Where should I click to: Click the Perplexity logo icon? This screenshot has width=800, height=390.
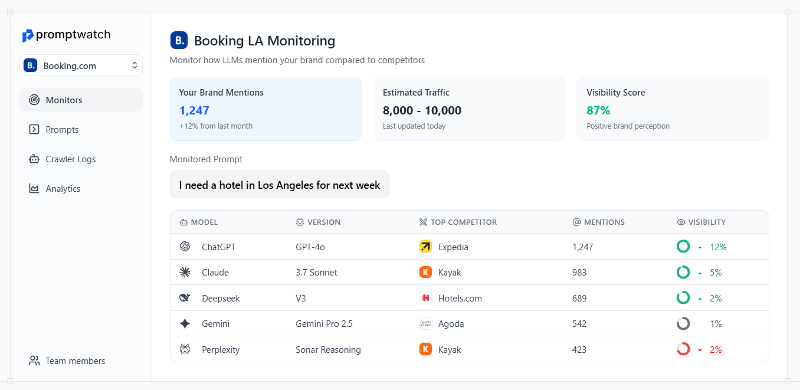point(185,349)
